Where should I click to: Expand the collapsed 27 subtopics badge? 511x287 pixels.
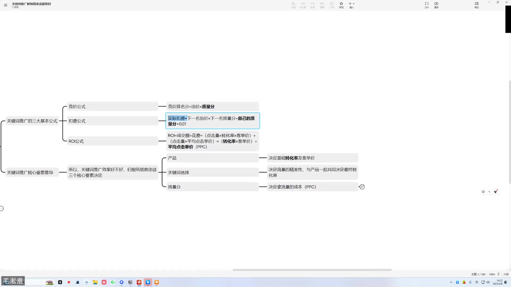pos(362,187)
